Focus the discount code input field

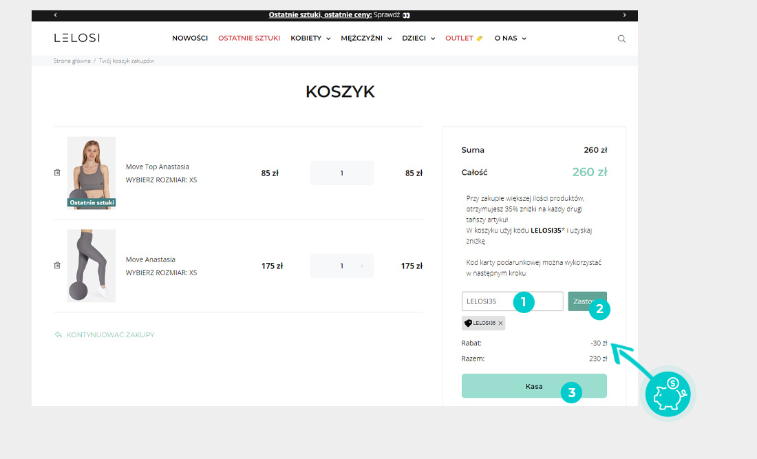pos(512,301)
